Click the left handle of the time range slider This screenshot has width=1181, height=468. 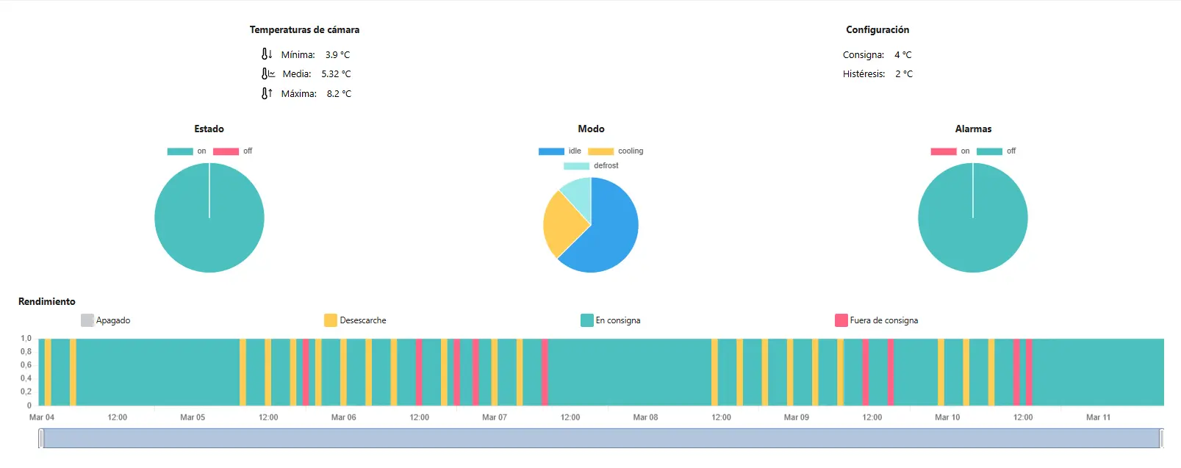click(41, 439)
